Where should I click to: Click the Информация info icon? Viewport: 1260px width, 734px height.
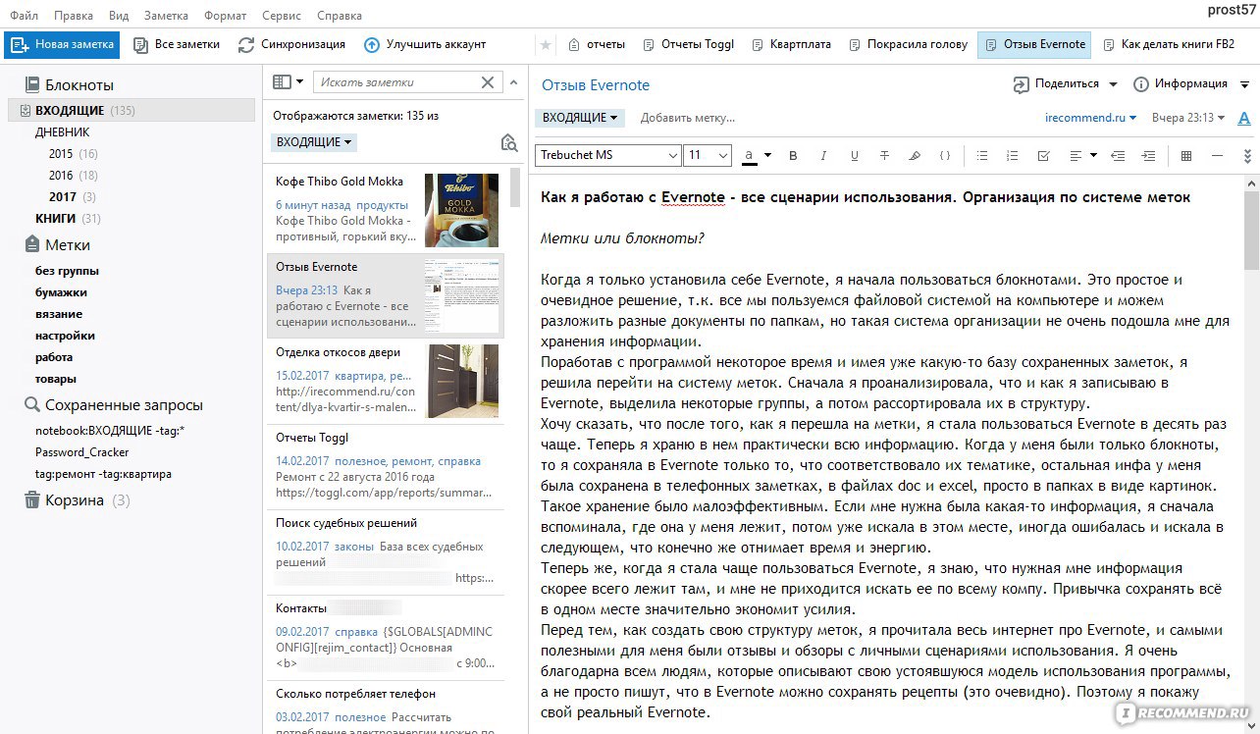coord(1141,84)
